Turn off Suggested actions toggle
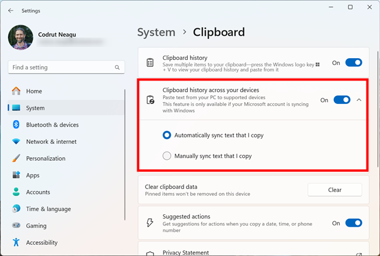 coord(354,223)
